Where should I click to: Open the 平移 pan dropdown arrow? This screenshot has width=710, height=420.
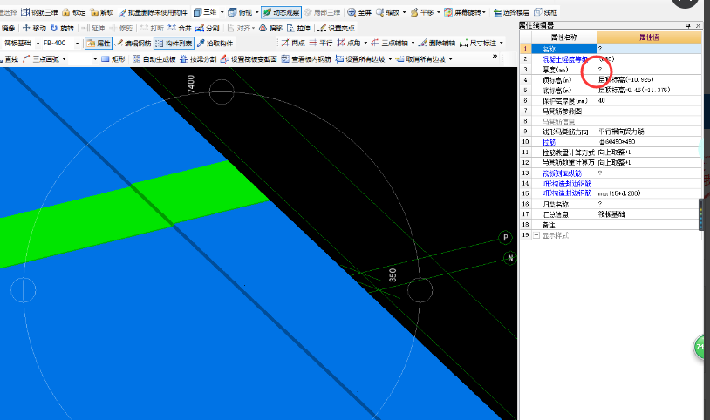point(439,12)
